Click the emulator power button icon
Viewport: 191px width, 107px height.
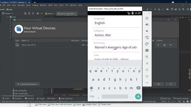pos(147,18)
